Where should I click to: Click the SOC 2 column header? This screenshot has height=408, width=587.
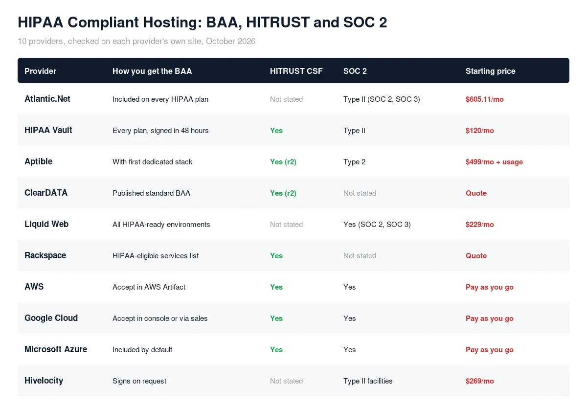355,71
